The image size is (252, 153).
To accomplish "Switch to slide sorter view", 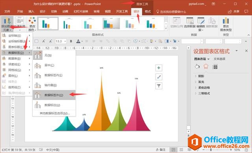I will pos(181,150).
